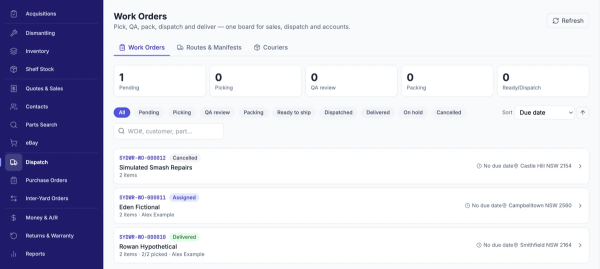
Task: Open Inter-Yard Orders arrows icon
Action: click(14, 198)
